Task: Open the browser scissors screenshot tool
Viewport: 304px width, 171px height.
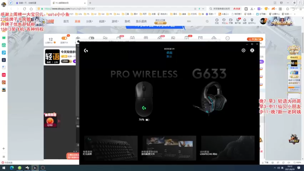Action: point(252,9)
